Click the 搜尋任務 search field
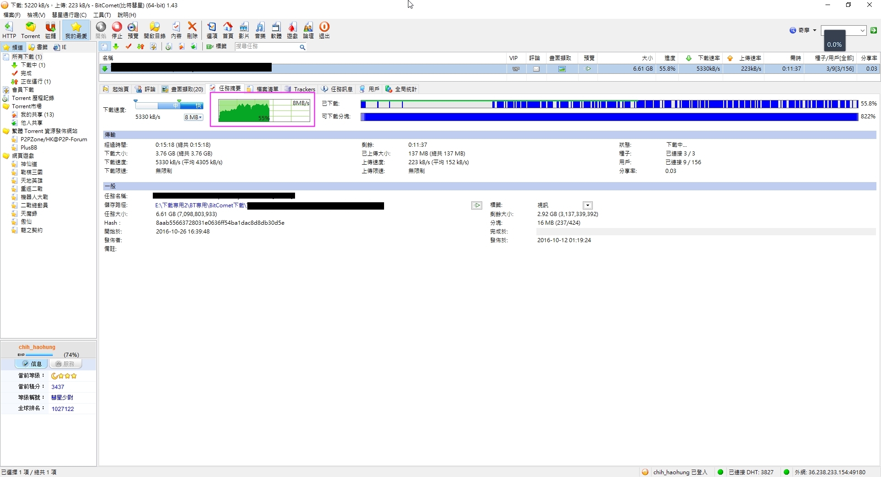Screen dimensions: 881x477 tap(266, 47)
